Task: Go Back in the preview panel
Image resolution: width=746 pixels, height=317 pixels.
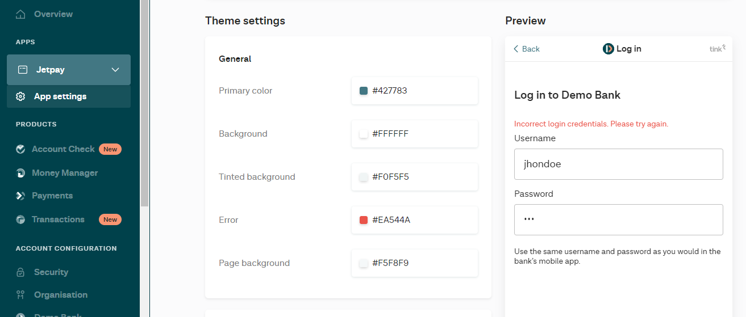Action: click(x=527, y=49)
